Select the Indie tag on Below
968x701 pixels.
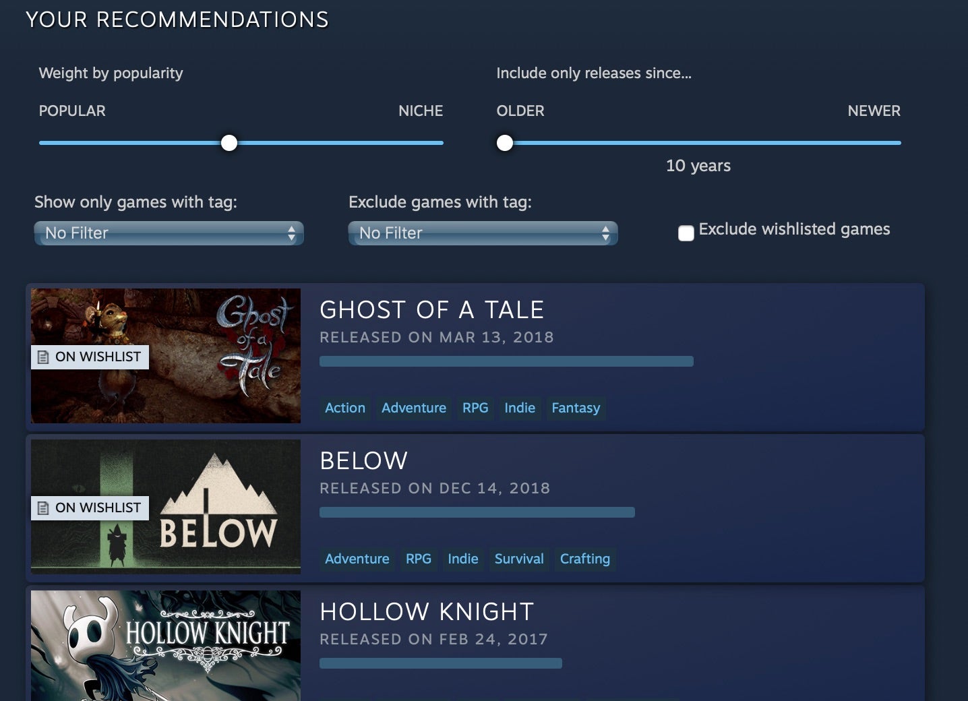pyautogui.click(x=463, y=559)
